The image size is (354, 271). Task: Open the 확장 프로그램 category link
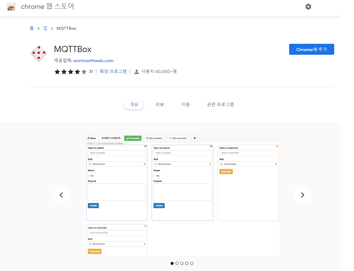113,71
